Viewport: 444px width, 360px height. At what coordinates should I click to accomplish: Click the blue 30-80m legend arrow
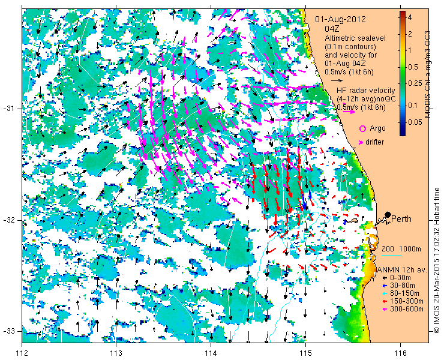pyautogui.click(x=384, y=286)
